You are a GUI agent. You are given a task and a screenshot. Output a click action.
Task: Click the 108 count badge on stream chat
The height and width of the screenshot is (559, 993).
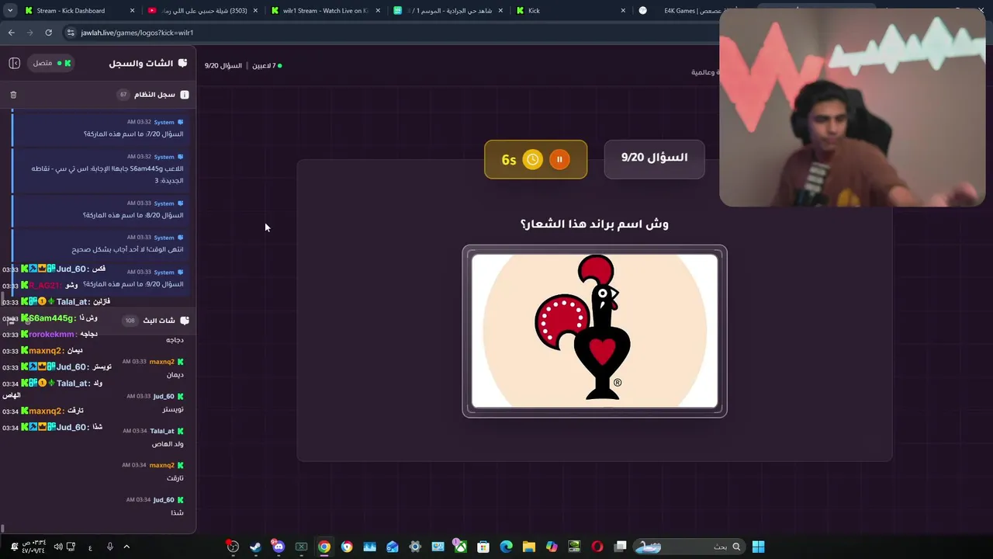click(x=130, y=321)
